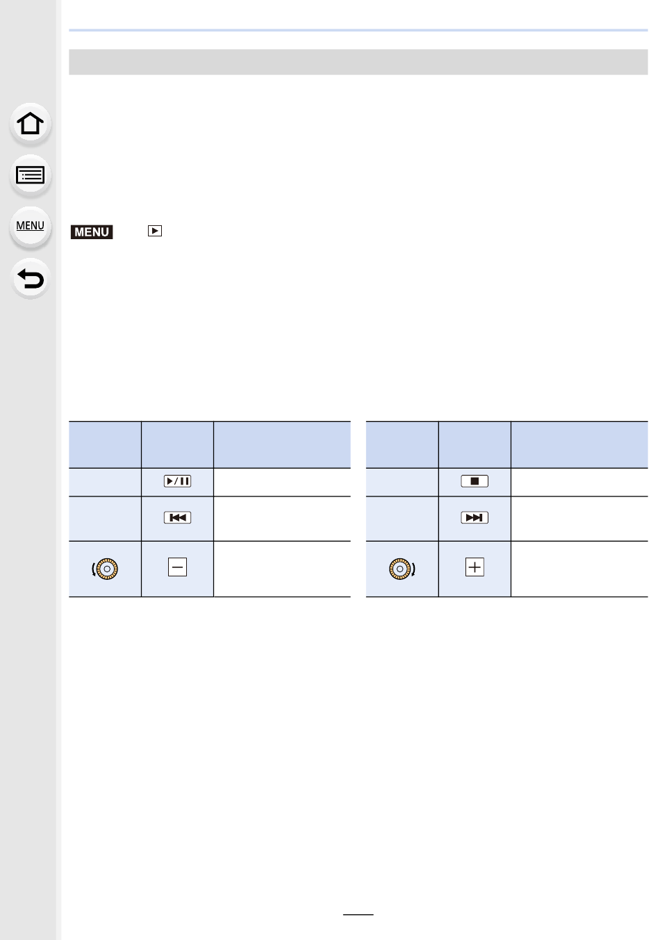Click the minus volume-down icon

[178, 567]
